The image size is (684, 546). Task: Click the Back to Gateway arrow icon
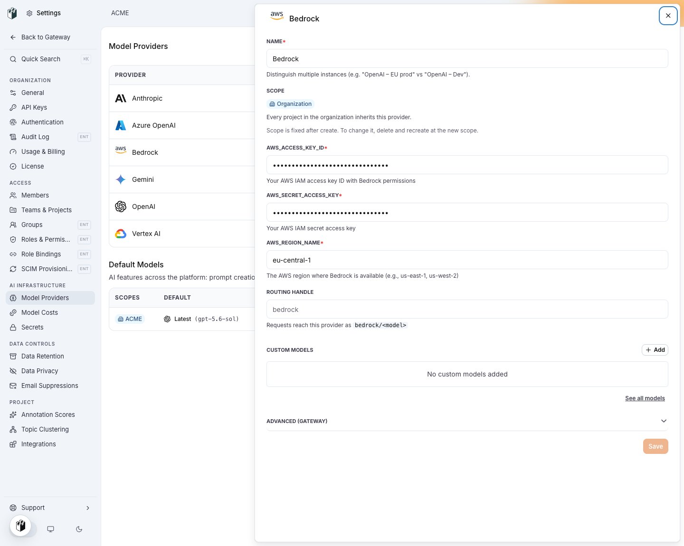pos(13,38)
